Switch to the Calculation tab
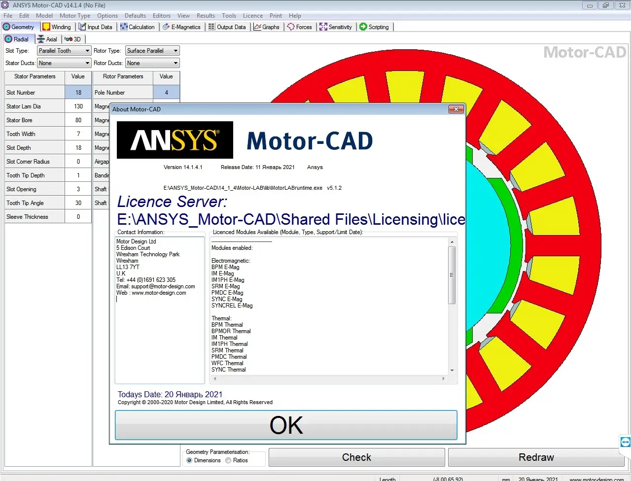 (x=138, y=27)
